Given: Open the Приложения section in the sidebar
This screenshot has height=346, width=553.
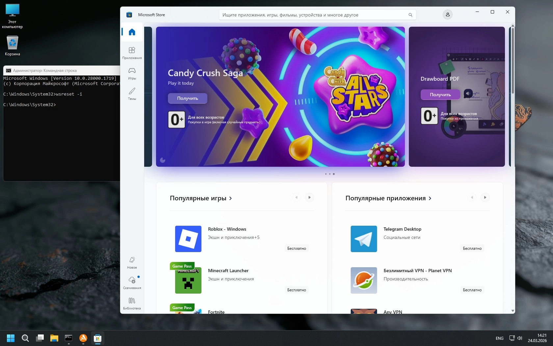Looking at the screenshot, I should click(132, 53).
